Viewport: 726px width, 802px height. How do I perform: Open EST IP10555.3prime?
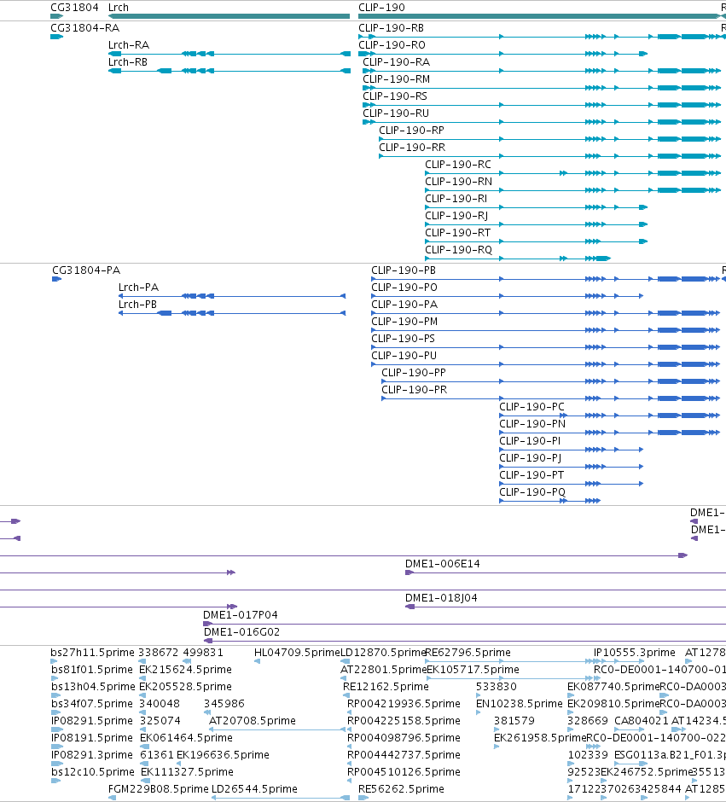click(634, 652)
